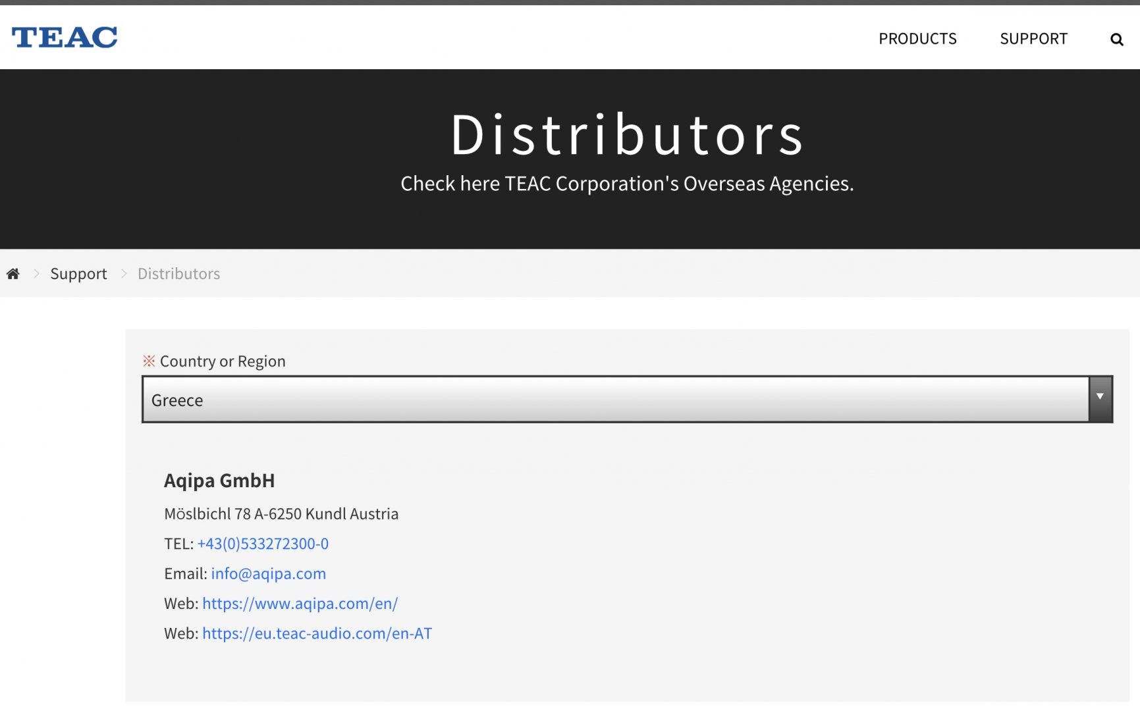Viewport: 1140px width, 711px height.
Task: Click the Country or Region label
Action: (223, 361)
